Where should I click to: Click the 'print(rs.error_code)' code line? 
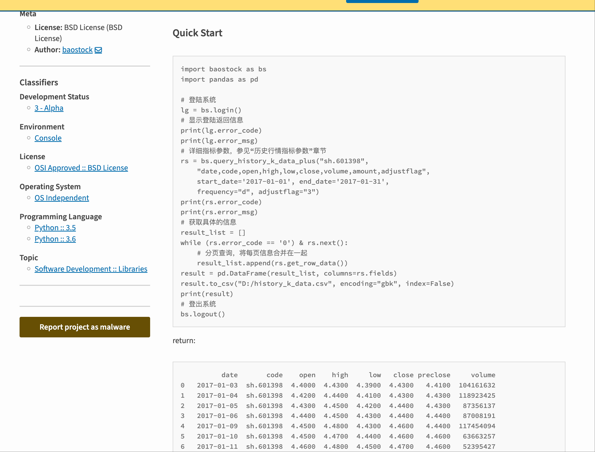(x=221, y=202)
